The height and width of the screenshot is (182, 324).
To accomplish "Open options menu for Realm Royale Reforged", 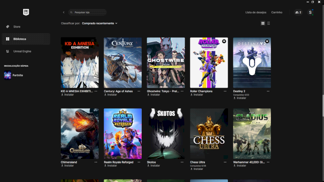I will (x=139, y=162).
